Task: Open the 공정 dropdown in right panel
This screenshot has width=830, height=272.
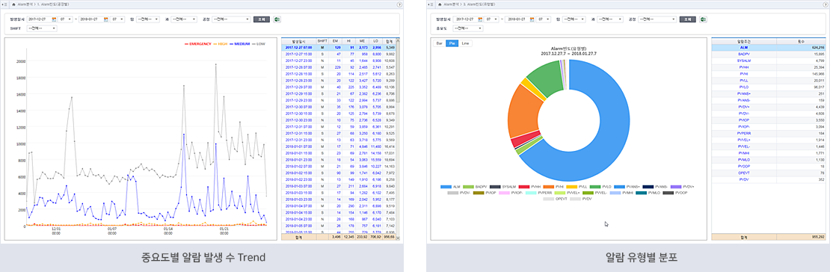Action: (657, 19)
